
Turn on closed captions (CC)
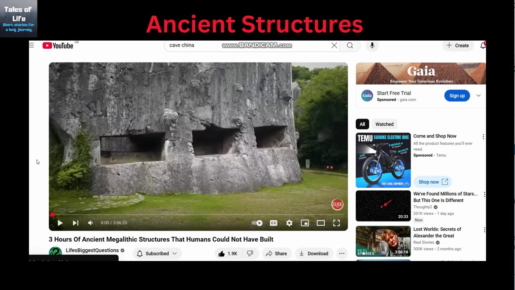(274, 223)
